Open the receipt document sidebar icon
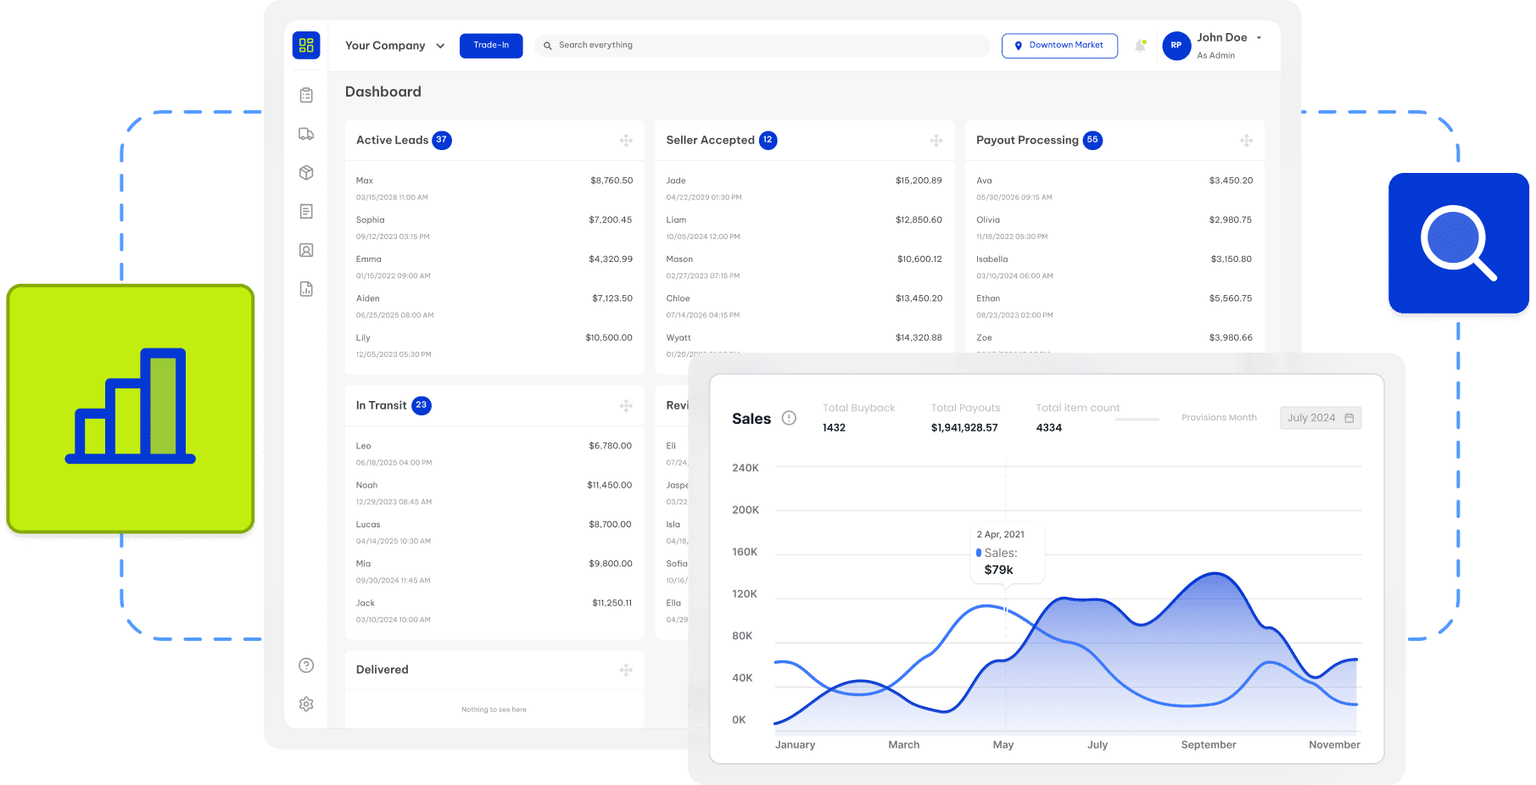This screenshot has width=1536, height=785. [306, 211]
